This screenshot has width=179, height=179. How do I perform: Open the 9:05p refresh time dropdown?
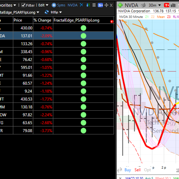click(x=56, y=12)
